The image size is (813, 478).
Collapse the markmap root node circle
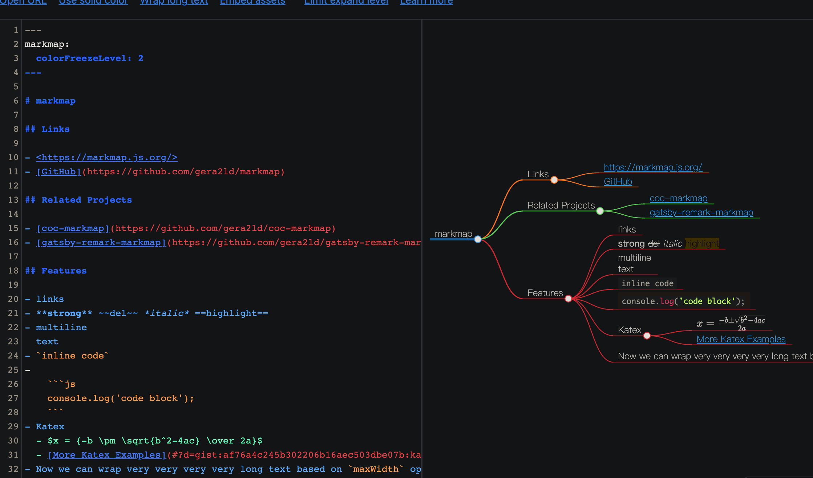click(478, 239)
